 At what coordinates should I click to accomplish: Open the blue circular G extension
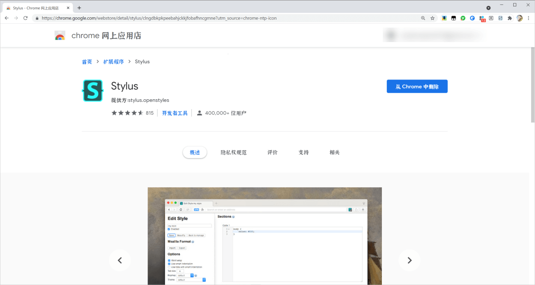[x=472, y=18]
